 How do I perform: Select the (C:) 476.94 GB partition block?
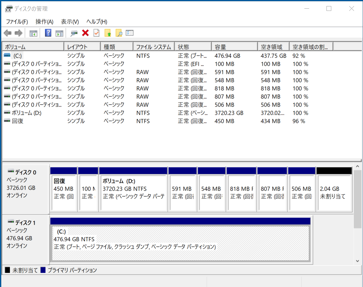pyautogui.click(x=180, y=243)
